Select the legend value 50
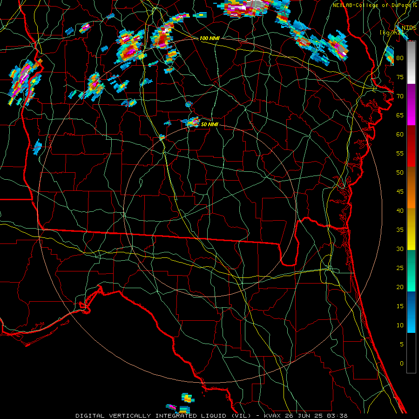The width and height of the screenshot is (419, 419). pos(400,173)
